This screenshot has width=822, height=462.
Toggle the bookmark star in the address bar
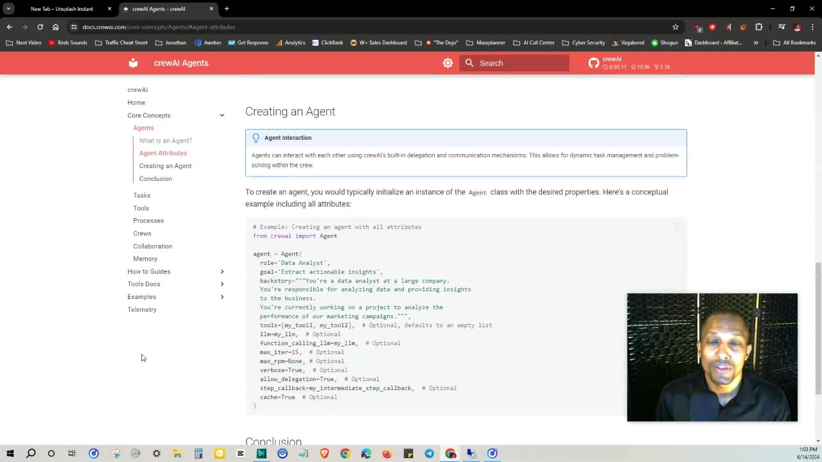click(x=676, y=27)
